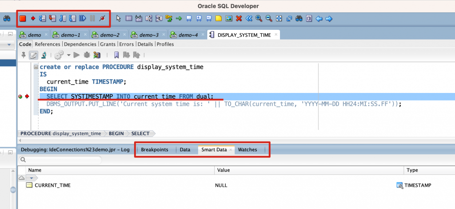Go to the previous bookmark icon
The image size is (455, 209).
[x=136, y=55]
